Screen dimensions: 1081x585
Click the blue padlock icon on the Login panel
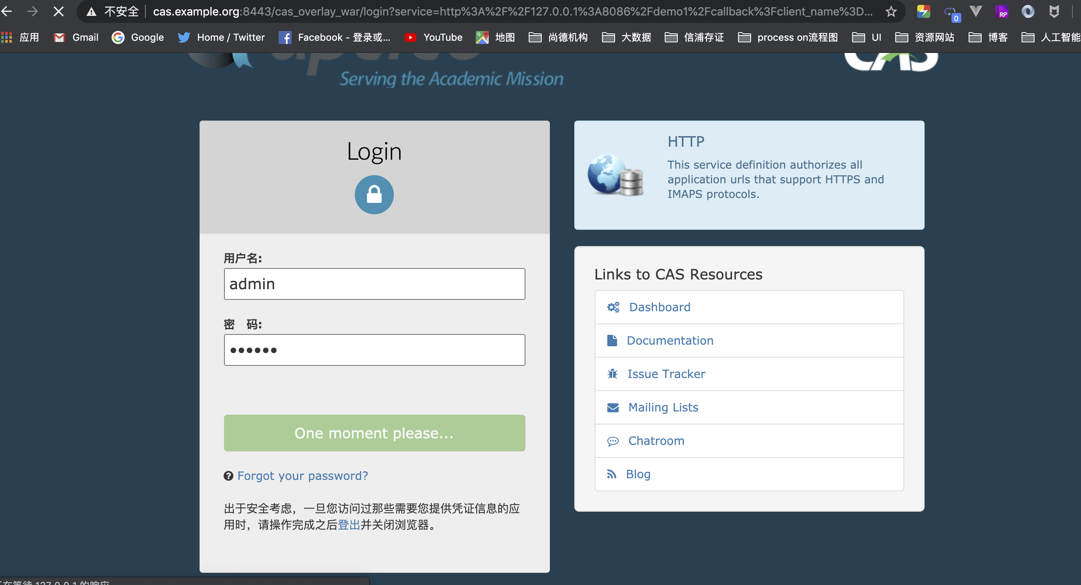click(374, 194)
